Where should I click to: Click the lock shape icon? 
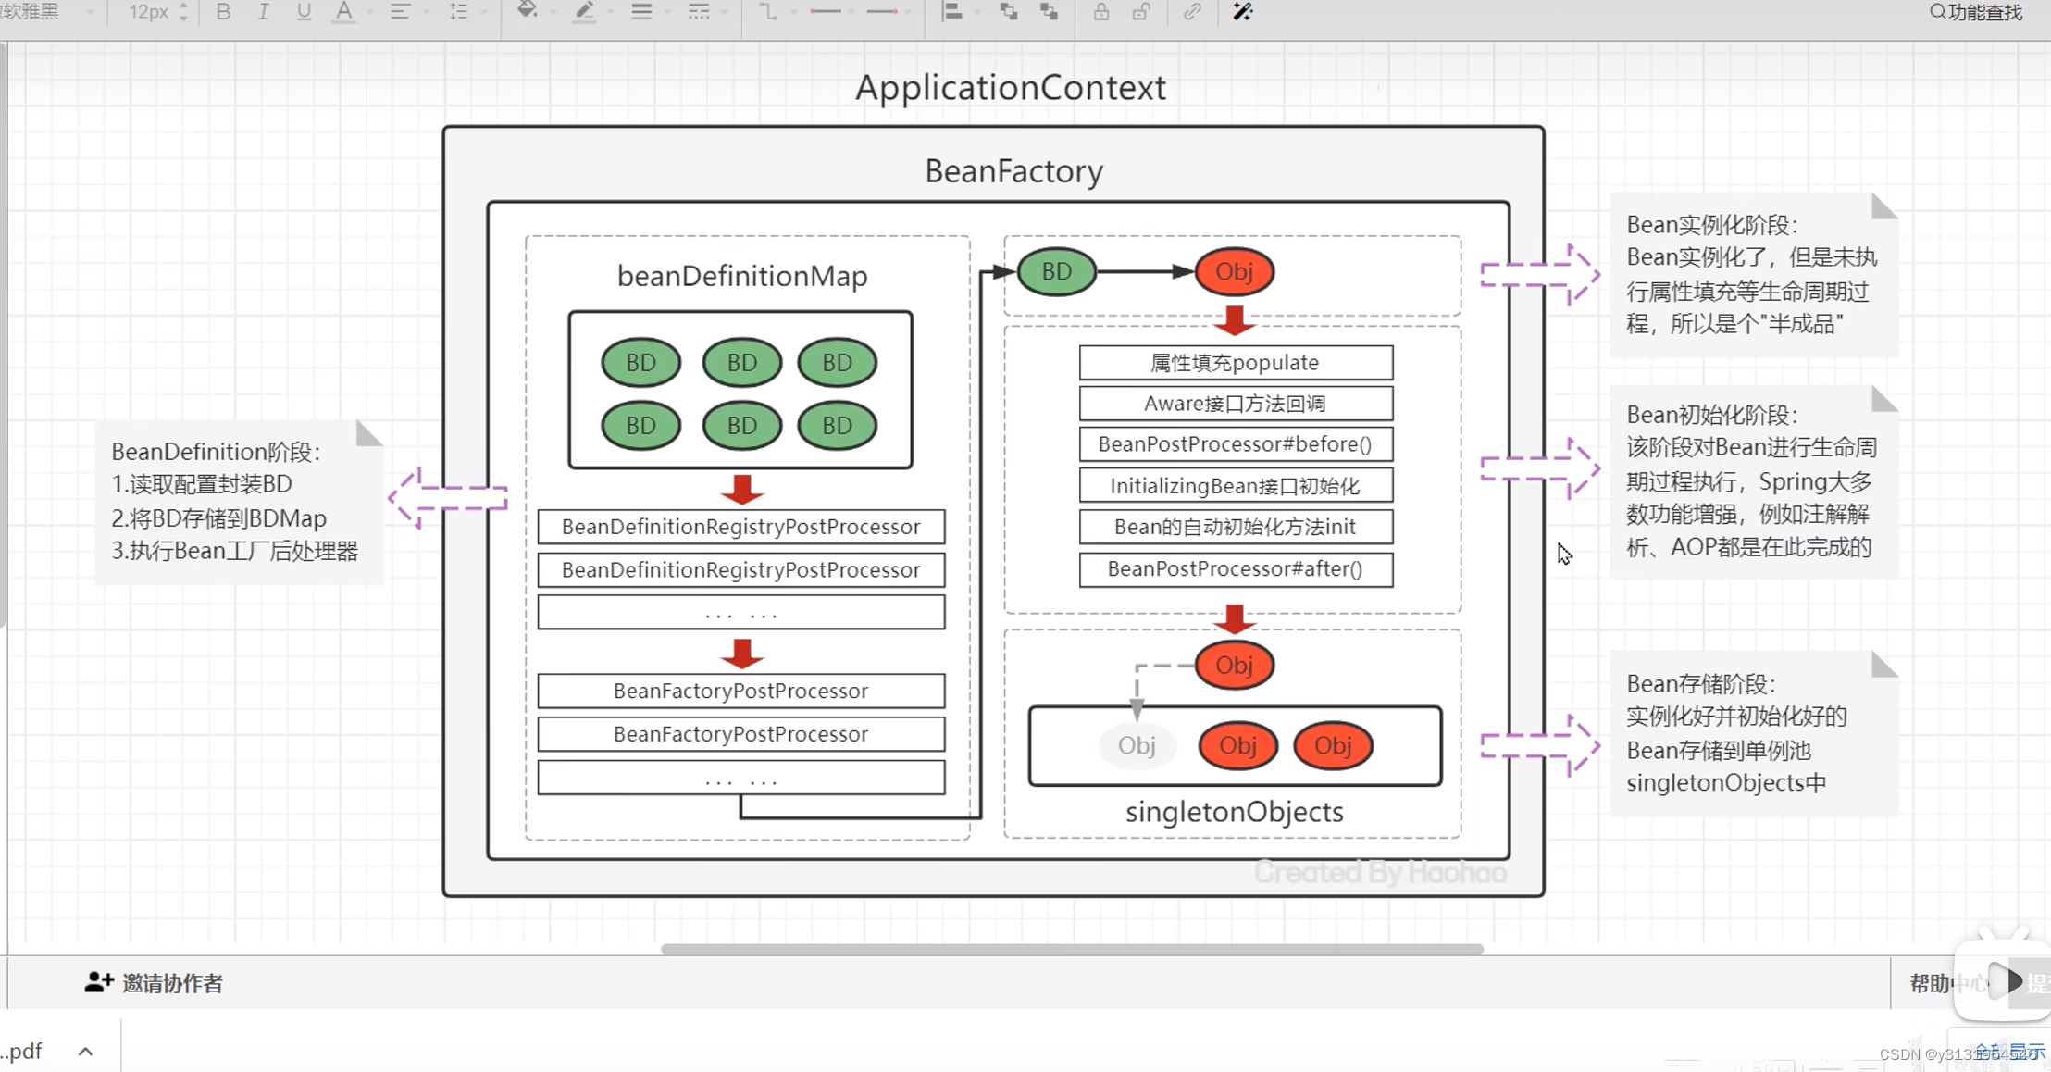[1101, 12]
